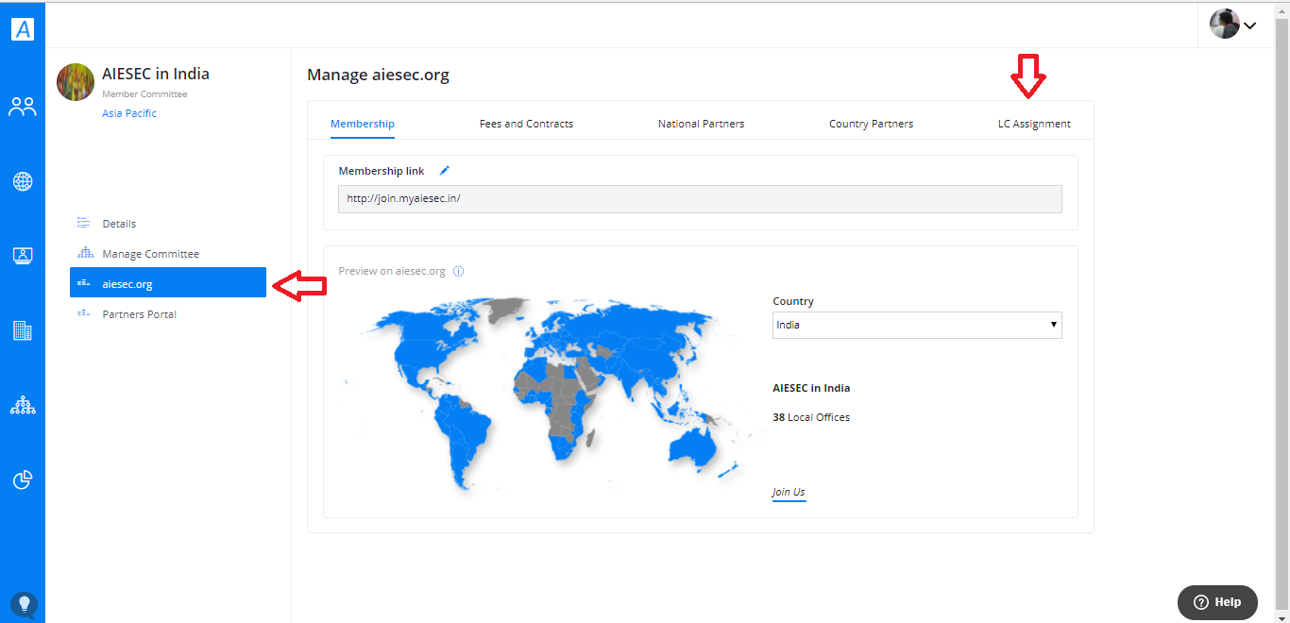This screenshot has width=1290, height=623.
Task: Open the LC Assignment tab
Action: point(1034,124)
